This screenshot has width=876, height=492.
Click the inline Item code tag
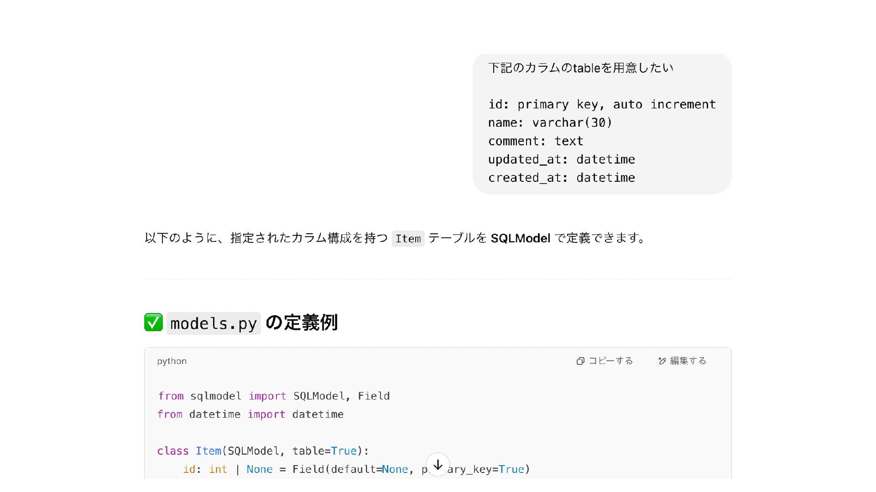pyautogui.click(x=408, y=239)
